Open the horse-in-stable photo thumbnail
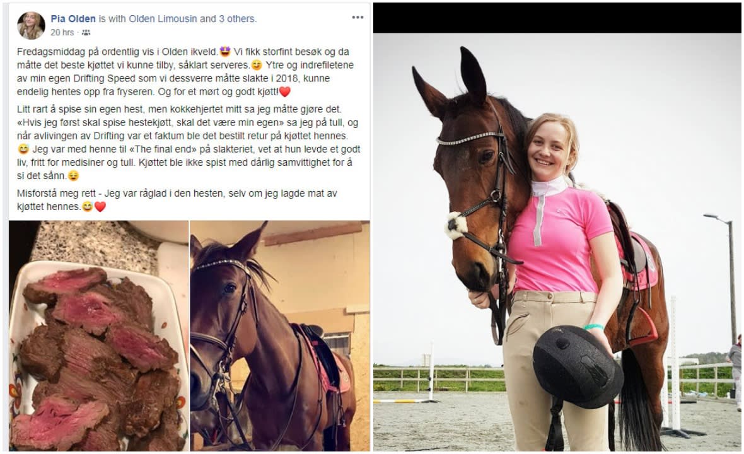This screenshot has width=744, height=454. [280, 335]
